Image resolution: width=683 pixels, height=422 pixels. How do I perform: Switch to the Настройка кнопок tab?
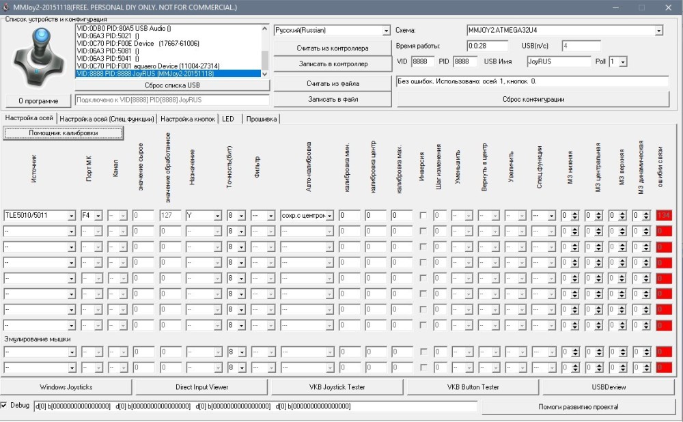tap(188, 119)
